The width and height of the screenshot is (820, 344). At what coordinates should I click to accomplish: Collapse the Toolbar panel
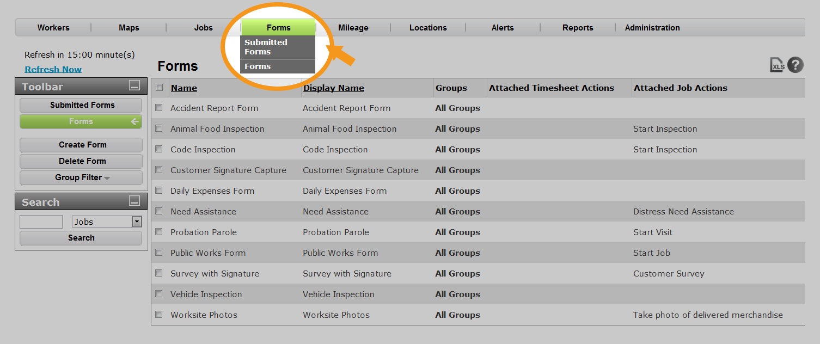click(x=134, y=86)
